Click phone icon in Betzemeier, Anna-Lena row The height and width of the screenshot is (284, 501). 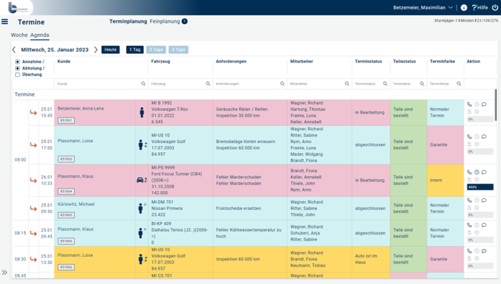470,104
